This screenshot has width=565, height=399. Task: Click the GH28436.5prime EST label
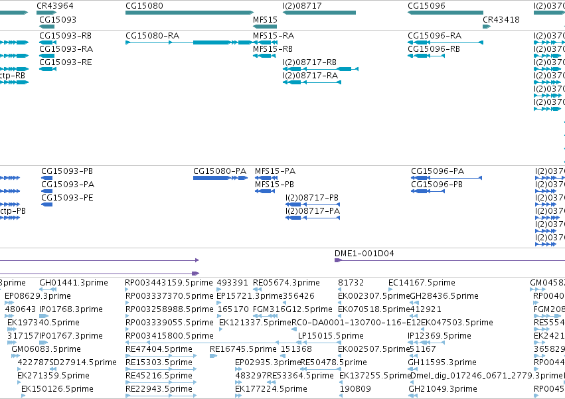(x=444, y=296)
